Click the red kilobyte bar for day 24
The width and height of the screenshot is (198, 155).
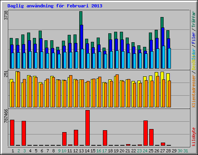coord(145,133)
